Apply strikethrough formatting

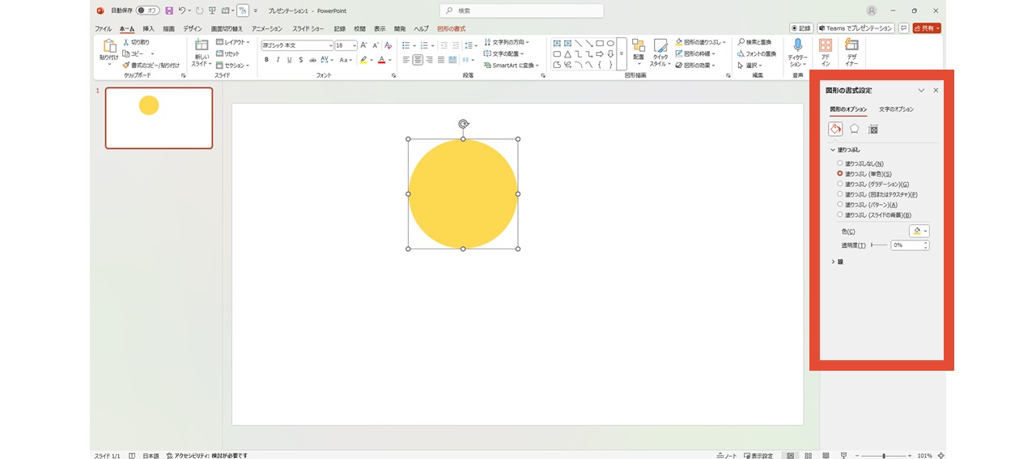point(312,60)
